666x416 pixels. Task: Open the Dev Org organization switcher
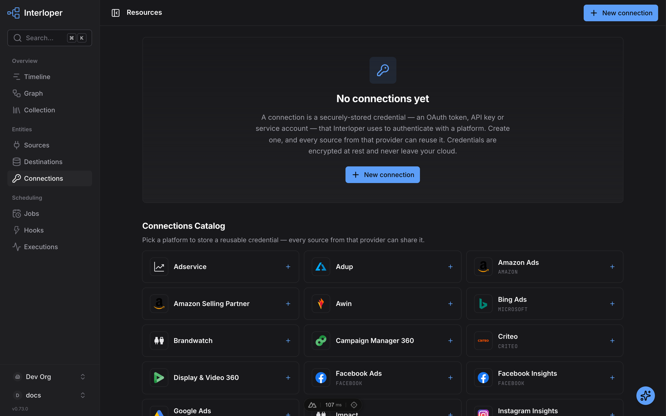click(50, 377)
